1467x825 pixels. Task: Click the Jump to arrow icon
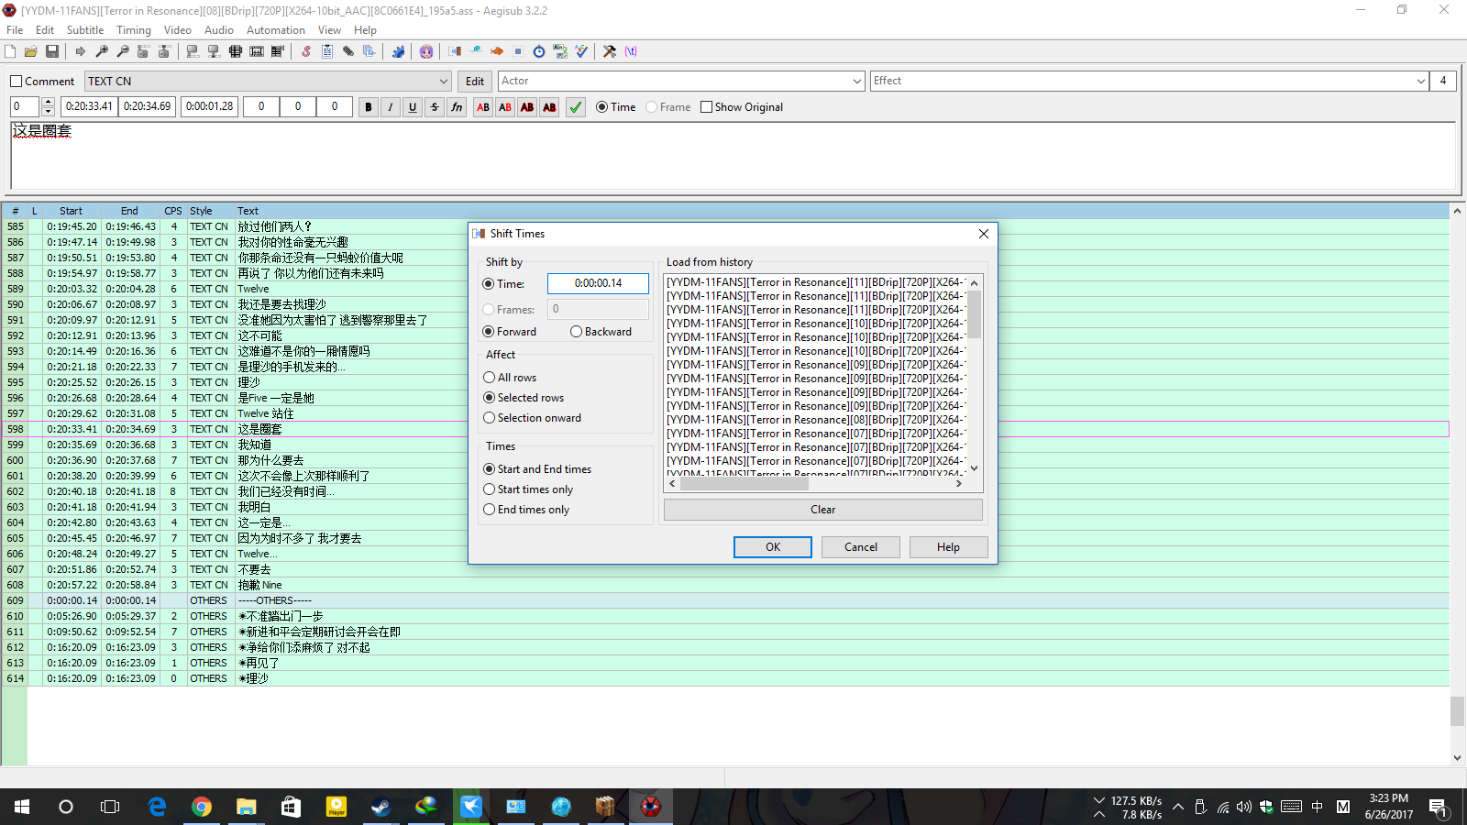click(81, 51)
